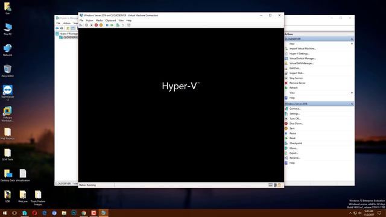Open Virtual SAN Manager...
Screen dimensions: 386x217
point(302,63)
